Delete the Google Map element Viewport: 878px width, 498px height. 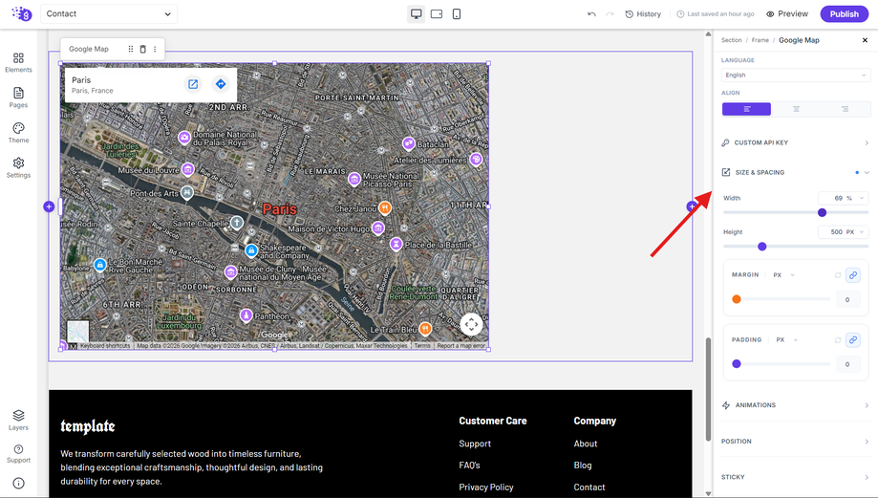[x=142, y=50]
